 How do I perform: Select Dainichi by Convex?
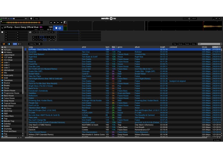[123, 130]
